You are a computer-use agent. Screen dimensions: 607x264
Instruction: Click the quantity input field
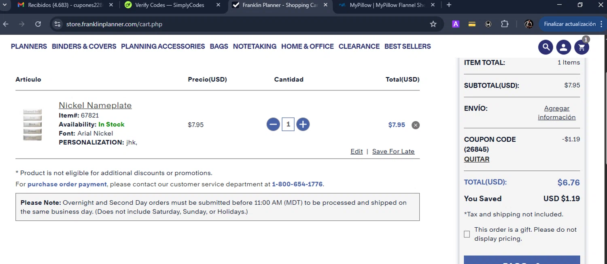288,124
